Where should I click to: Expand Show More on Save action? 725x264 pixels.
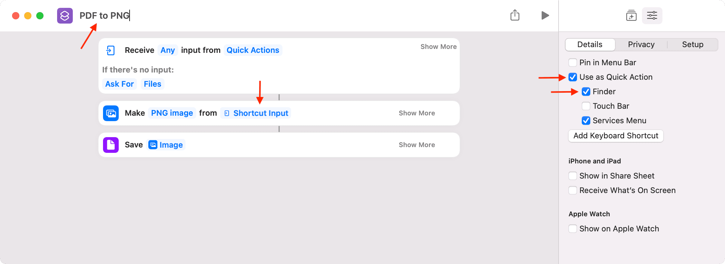pos(417,145)
